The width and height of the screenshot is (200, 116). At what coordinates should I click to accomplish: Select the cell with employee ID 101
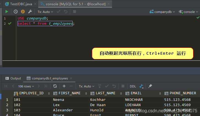(x=32, y=100)
